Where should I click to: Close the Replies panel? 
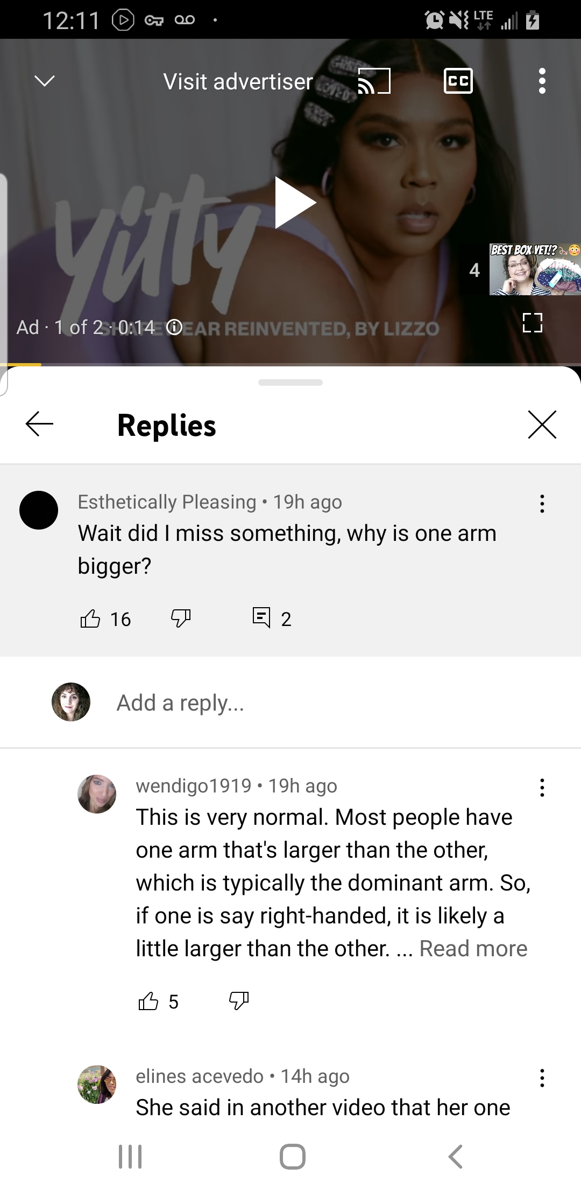[542, 425]
